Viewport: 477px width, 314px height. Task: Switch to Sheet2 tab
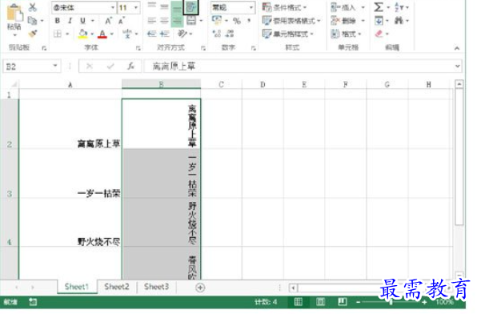117,287
